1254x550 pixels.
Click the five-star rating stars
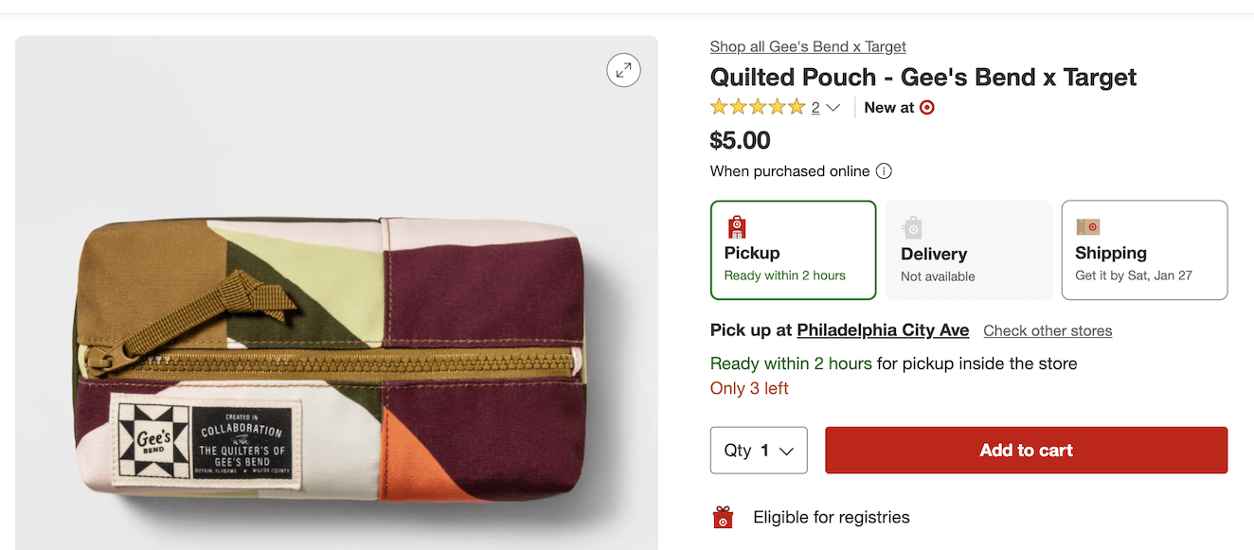pyautogui.click(x=758, y=108)
